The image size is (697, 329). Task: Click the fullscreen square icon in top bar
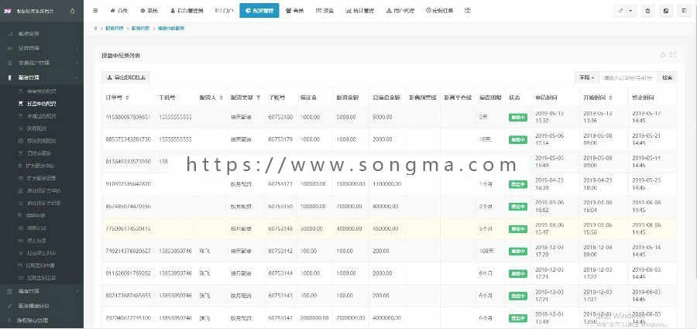coord(666,11)
